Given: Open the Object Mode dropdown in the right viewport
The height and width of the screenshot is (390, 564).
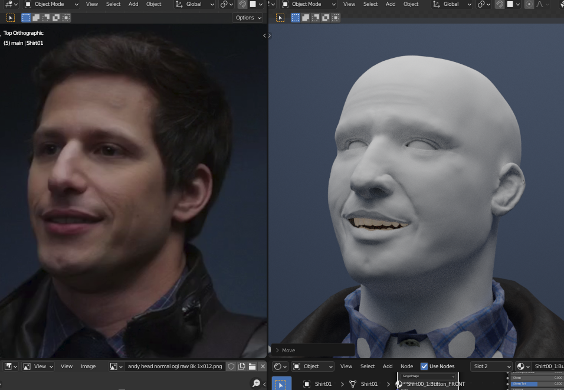Looking at the screenshot, I should click(309, 4).
